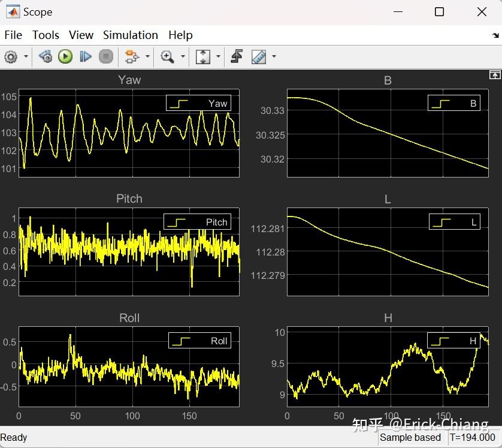This screenshot has height=448, width=502.
Task: Open the Simulation menu
Action: click(x=130, y=35)
